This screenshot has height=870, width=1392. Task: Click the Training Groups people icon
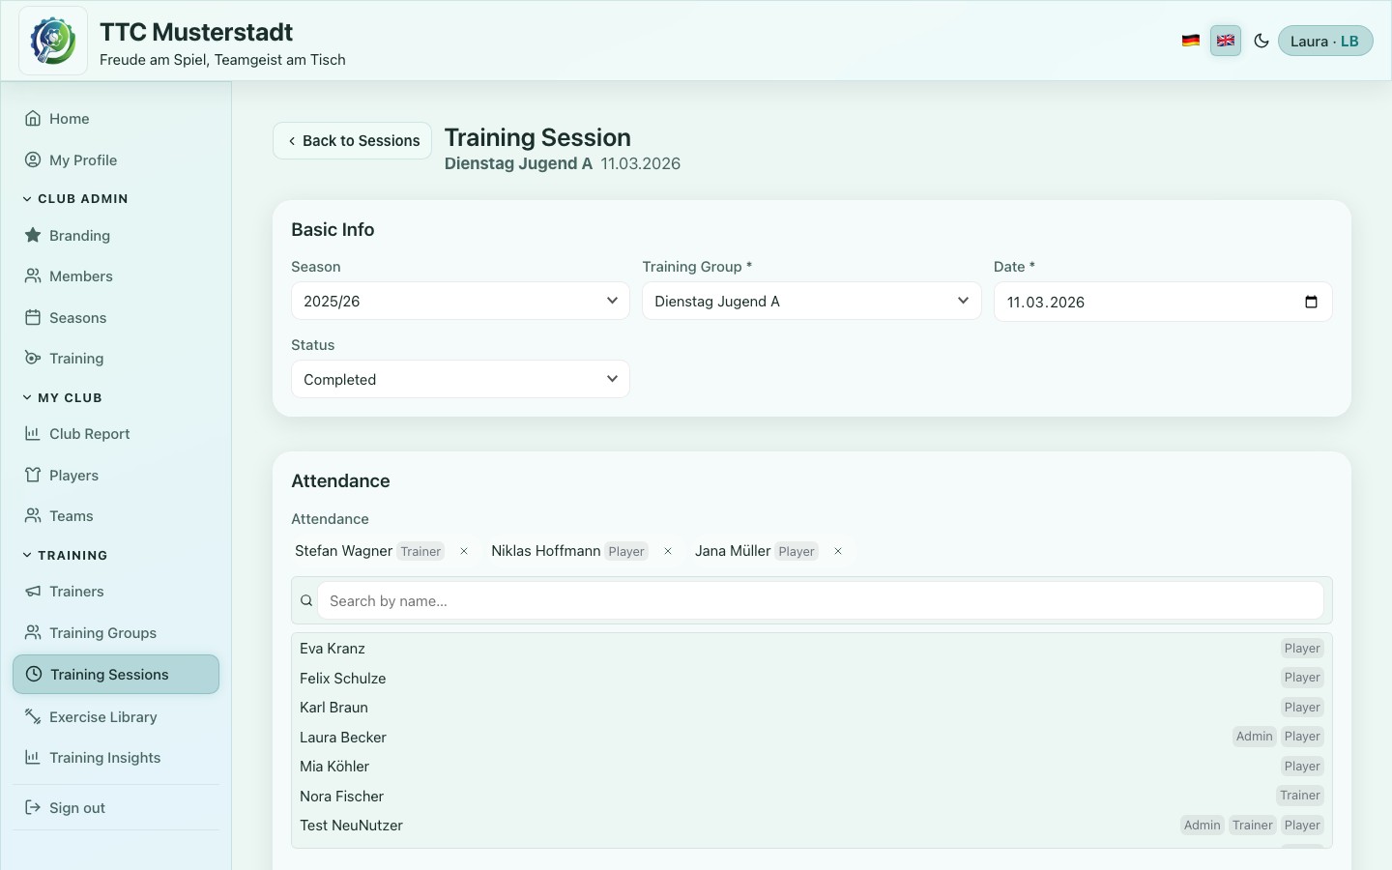click(x=33, y=632)
